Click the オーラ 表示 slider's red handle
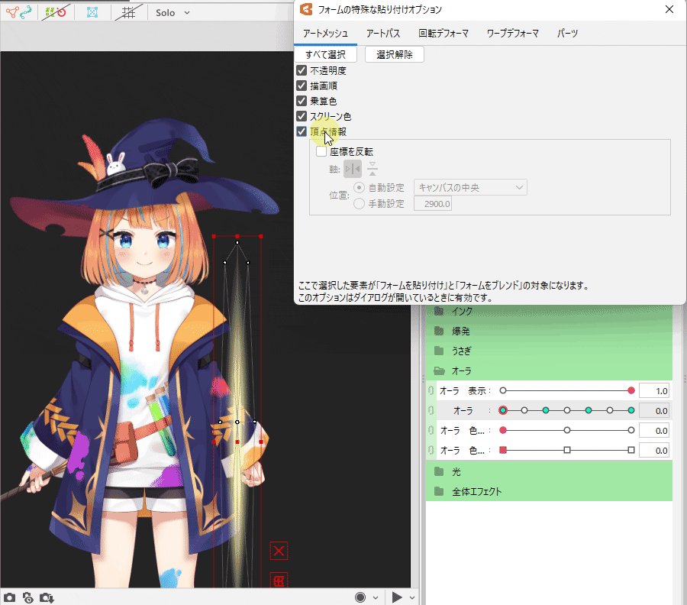The width and height of the screenshot is (687, 605). 631,390
